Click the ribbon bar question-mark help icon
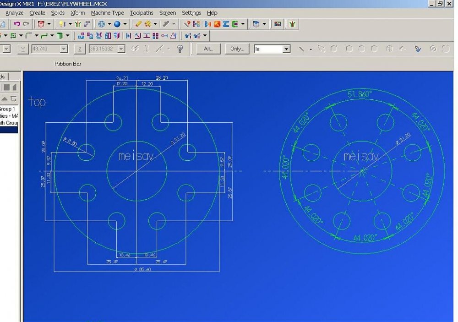Image resolution: width=458 pixels, height=322 pixels. click(x=180, y=49)
